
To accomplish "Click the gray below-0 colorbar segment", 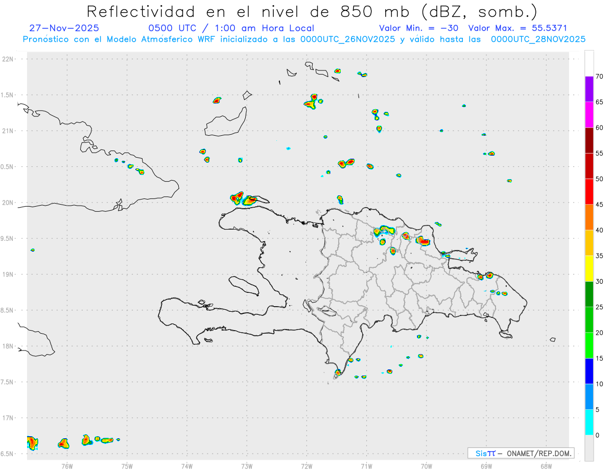I will coord(589,448).
